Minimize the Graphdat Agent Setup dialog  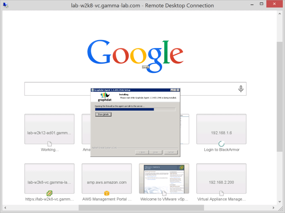click(172, 90)
